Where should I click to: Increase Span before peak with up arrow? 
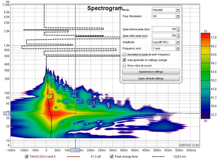[x=178, y=28]
